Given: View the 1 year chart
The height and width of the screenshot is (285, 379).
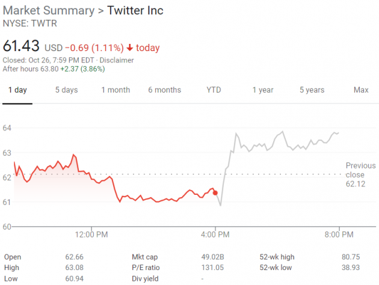Looking at the screenshot, I should tap(262, 90).
